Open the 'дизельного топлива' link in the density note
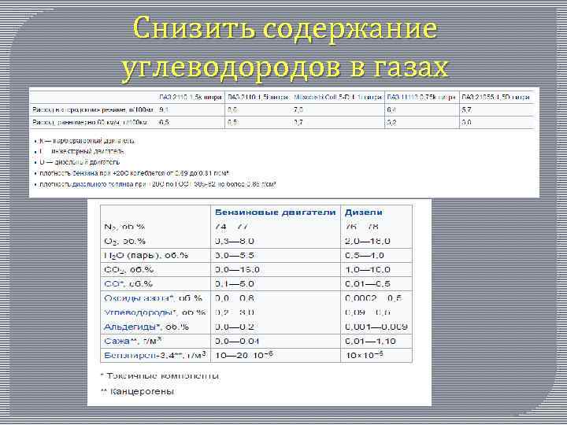This screenshot has height=425, width=567. [102, 184]
